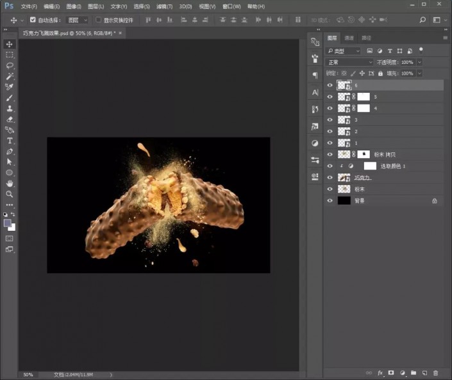Open the Character panel icon
This screenshot has width=452, height=380.
pyautogui.click(x=315, y=93)
